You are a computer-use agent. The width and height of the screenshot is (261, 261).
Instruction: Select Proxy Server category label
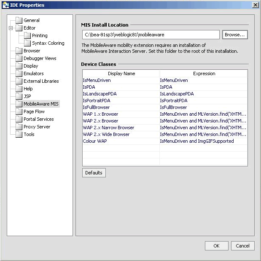37,127
